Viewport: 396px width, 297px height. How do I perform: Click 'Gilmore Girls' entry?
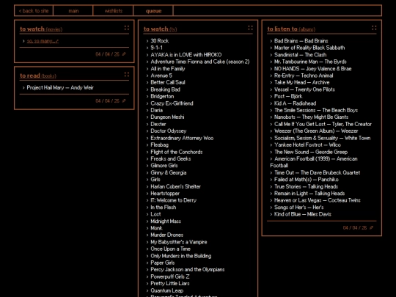coord(164,166)
